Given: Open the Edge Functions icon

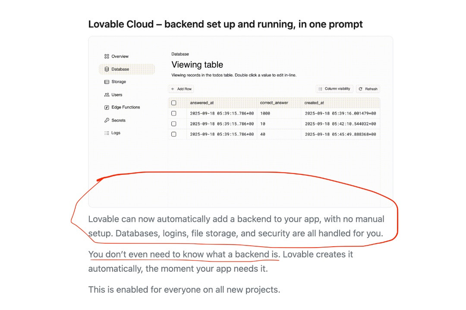Looking at the screenshot, I should coord(107,107).
